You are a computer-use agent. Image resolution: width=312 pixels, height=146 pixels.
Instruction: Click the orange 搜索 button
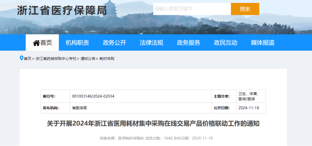tap(245, 9)
